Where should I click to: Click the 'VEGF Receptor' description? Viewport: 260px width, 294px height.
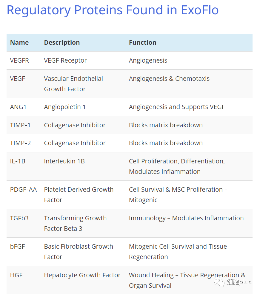(x=65, y=61)
